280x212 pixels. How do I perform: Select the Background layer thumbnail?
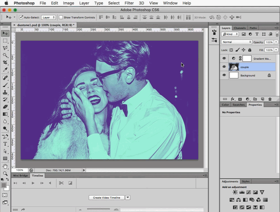[234, 75]
